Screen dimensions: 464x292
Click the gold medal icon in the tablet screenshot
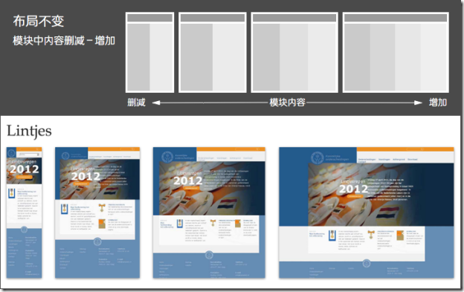click(x=102, y=207)
